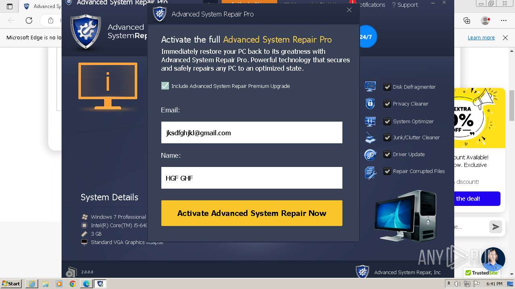Open File Explorer from taskbar

click(45, 284)
